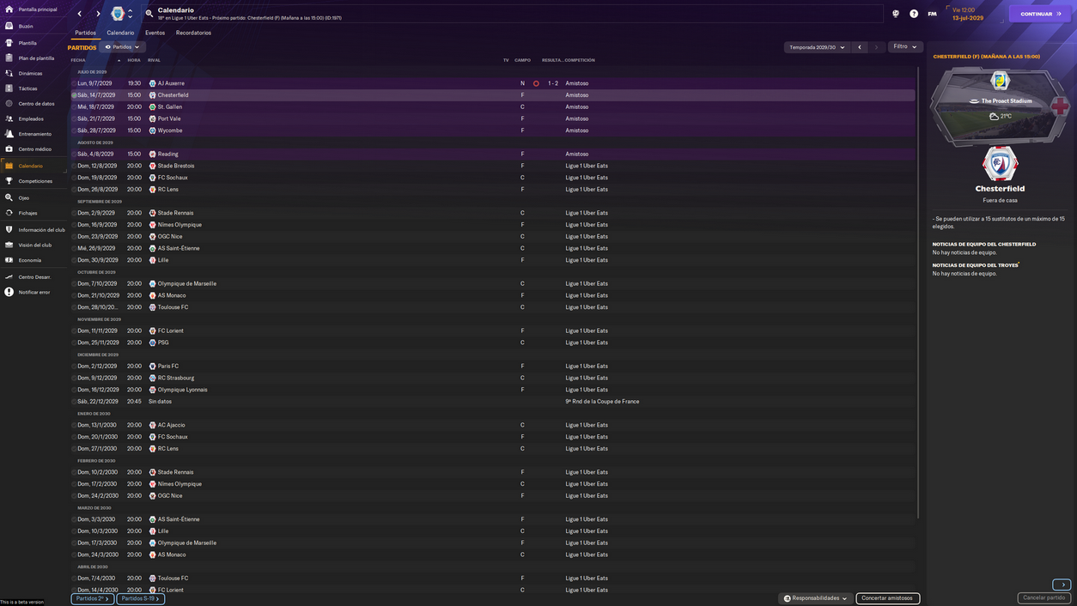Switch to the Eventos tab

pos(155,33)
